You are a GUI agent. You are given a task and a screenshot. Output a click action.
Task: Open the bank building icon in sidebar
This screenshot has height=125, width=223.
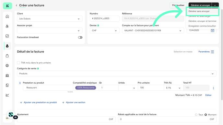coord(7,75)
